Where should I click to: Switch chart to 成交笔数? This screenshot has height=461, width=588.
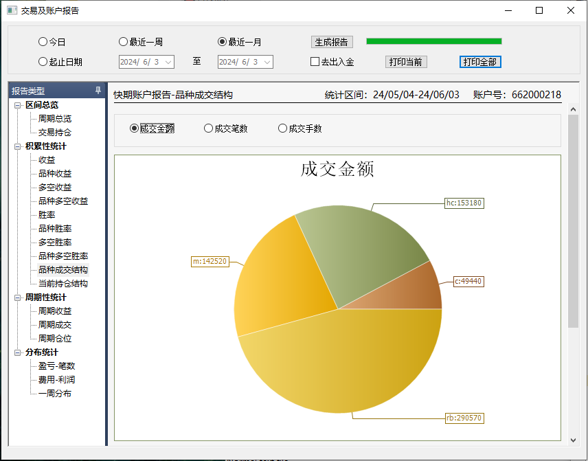click(x=209, y=128)
